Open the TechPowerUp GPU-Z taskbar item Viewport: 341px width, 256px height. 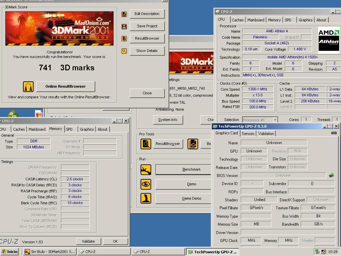(x=213, y=252)
